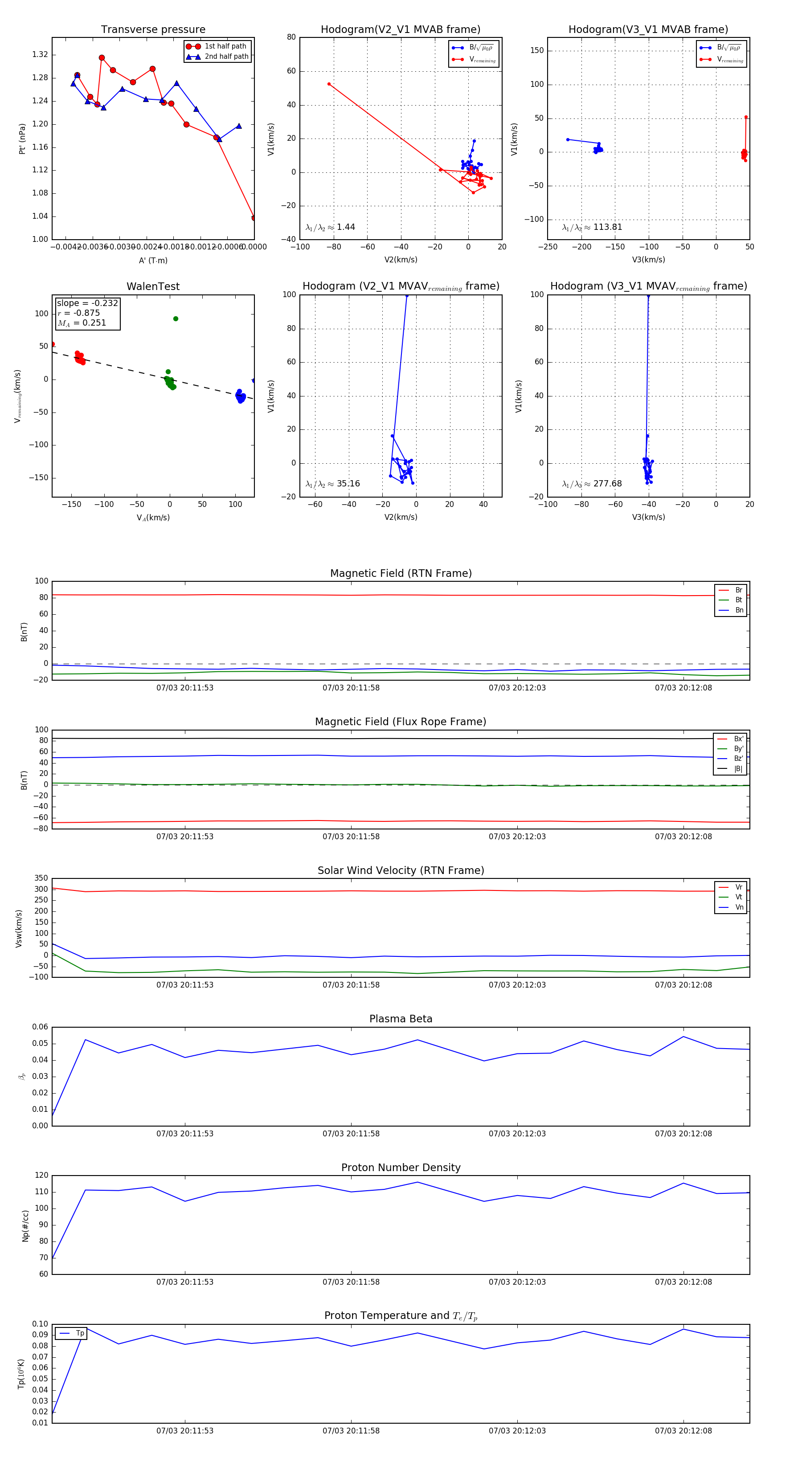Select the "Bx'" legend entry

731,739
